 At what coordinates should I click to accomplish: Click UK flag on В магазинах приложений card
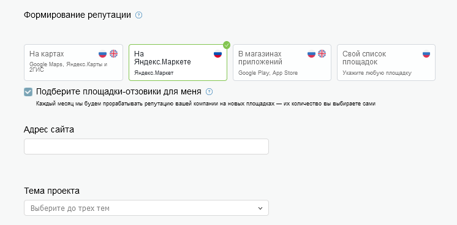click(322, 54)
